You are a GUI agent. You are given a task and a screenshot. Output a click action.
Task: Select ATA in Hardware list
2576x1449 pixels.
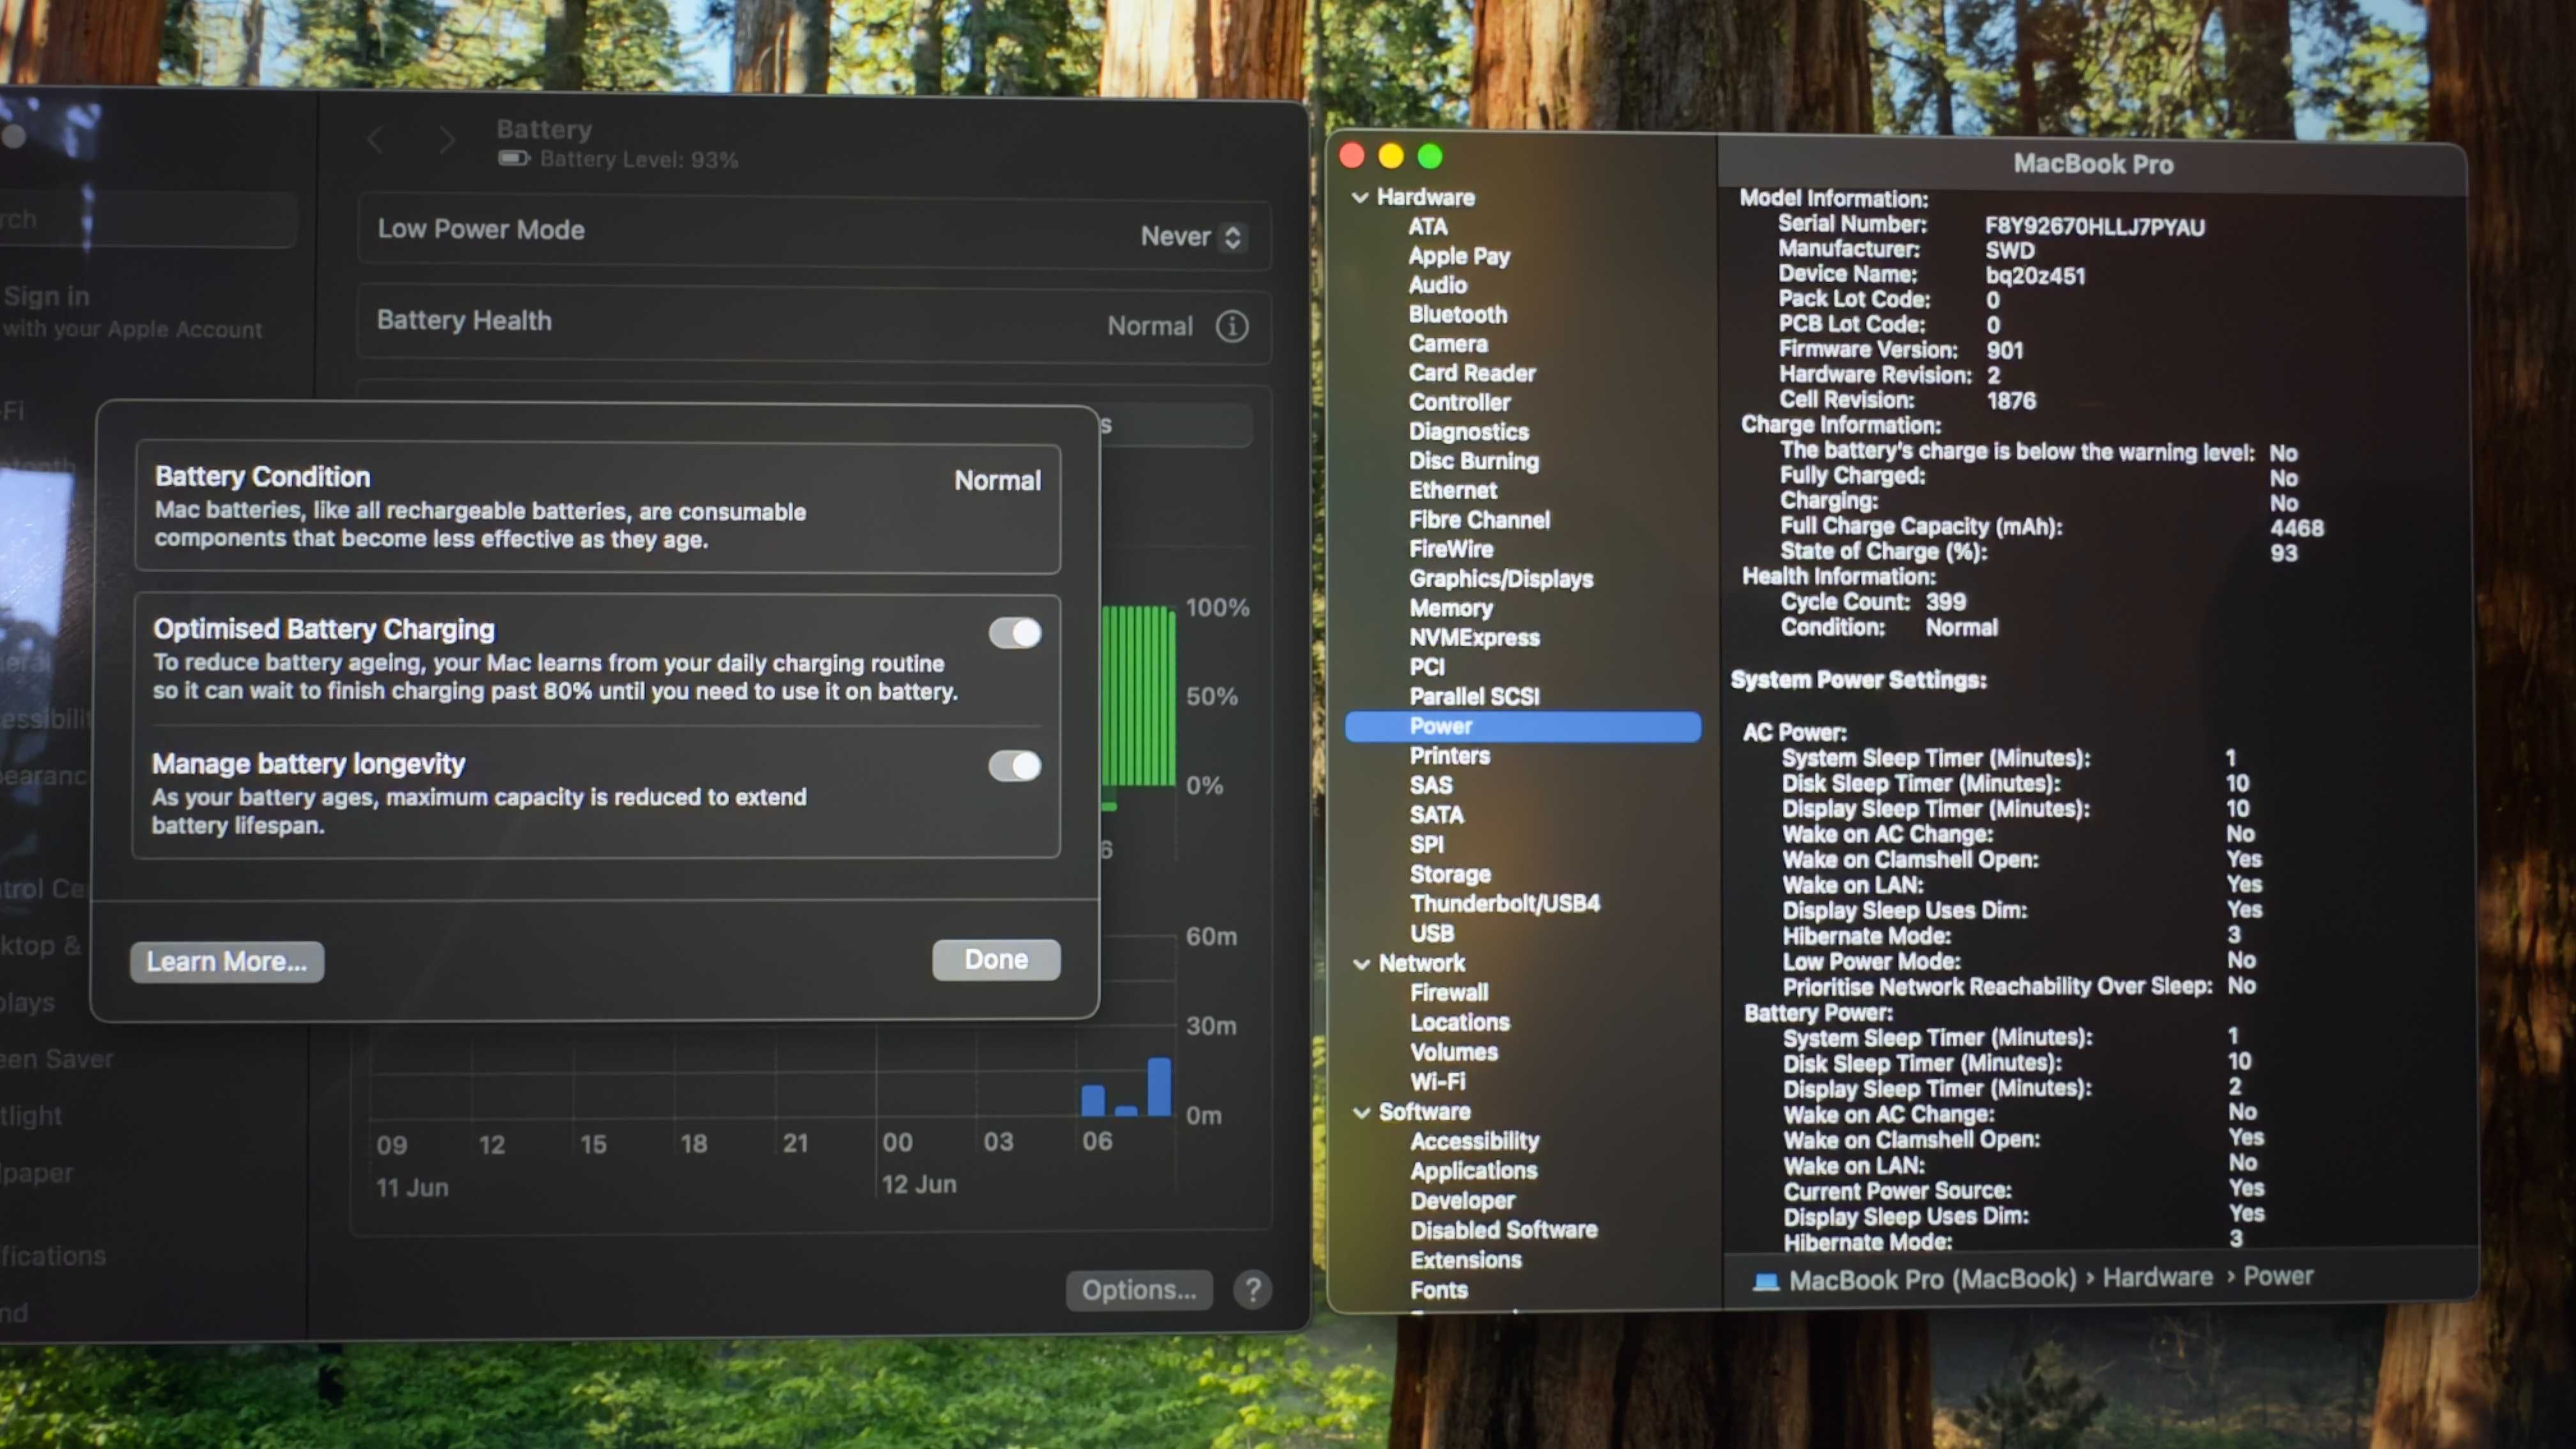1428,226
